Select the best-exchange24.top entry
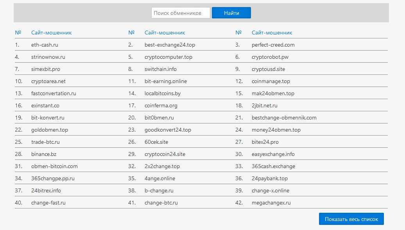 pos(170,45)
